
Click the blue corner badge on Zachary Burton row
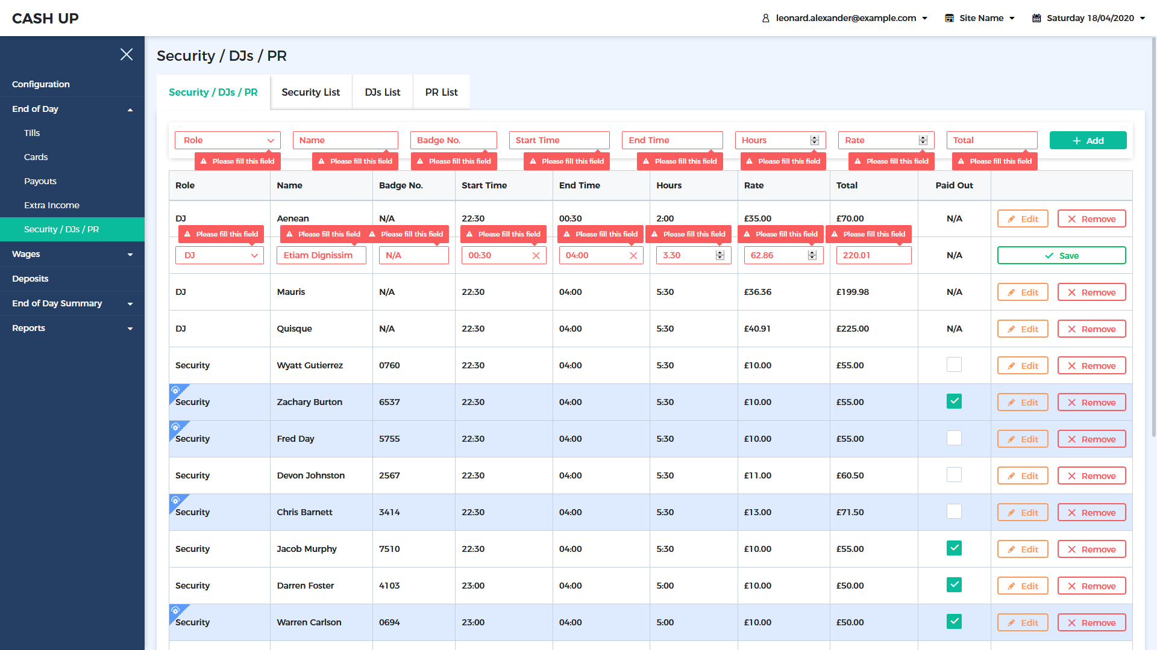click(x=176, y=391)
